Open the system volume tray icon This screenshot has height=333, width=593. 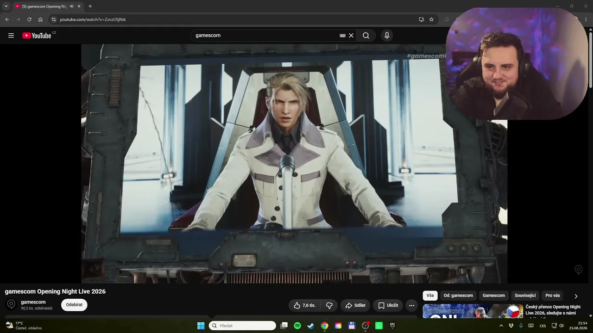[561, 326]
